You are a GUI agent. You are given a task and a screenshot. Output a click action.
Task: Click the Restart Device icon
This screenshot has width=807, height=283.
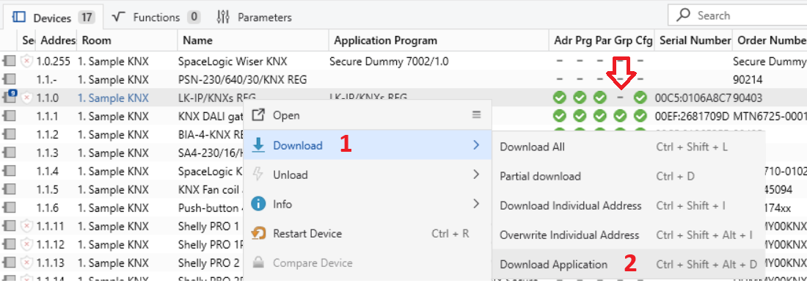click(x=258, y=234)
